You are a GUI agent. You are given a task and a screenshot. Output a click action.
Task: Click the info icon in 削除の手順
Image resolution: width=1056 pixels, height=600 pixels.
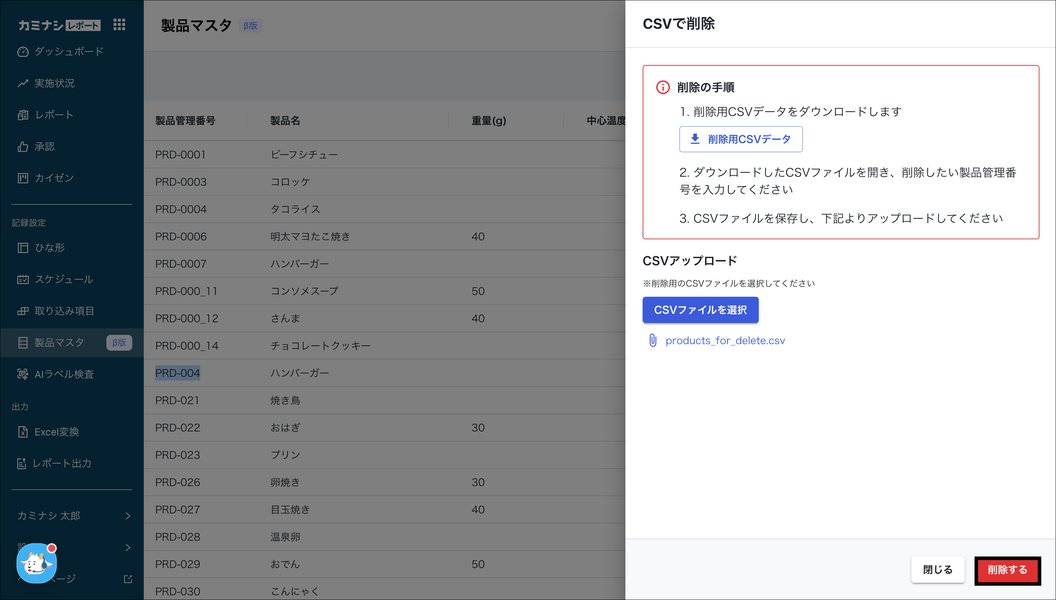[x=663, y=87]
